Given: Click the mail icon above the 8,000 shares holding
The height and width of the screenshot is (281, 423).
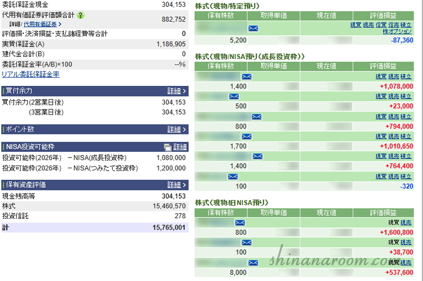Looking at the screenshot, I should [x=253, y=263].
